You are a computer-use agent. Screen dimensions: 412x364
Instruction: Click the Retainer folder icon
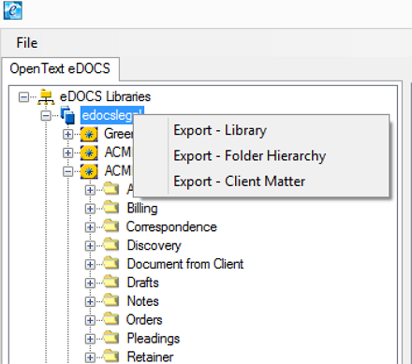click(x=111, y=357)
